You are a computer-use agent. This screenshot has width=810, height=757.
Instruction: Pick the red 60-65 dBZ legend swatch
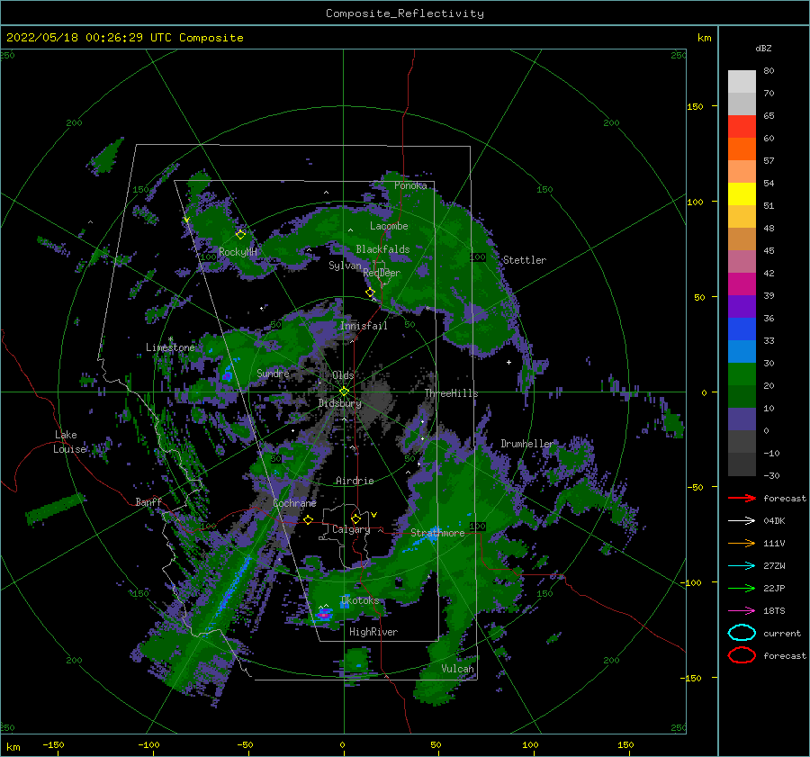pos(742,127)
